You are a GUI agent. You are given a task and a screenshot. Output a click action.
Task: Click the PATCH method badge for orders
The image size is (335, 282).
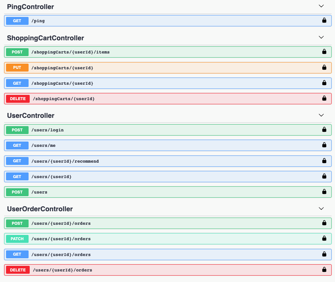coord(17,239)
